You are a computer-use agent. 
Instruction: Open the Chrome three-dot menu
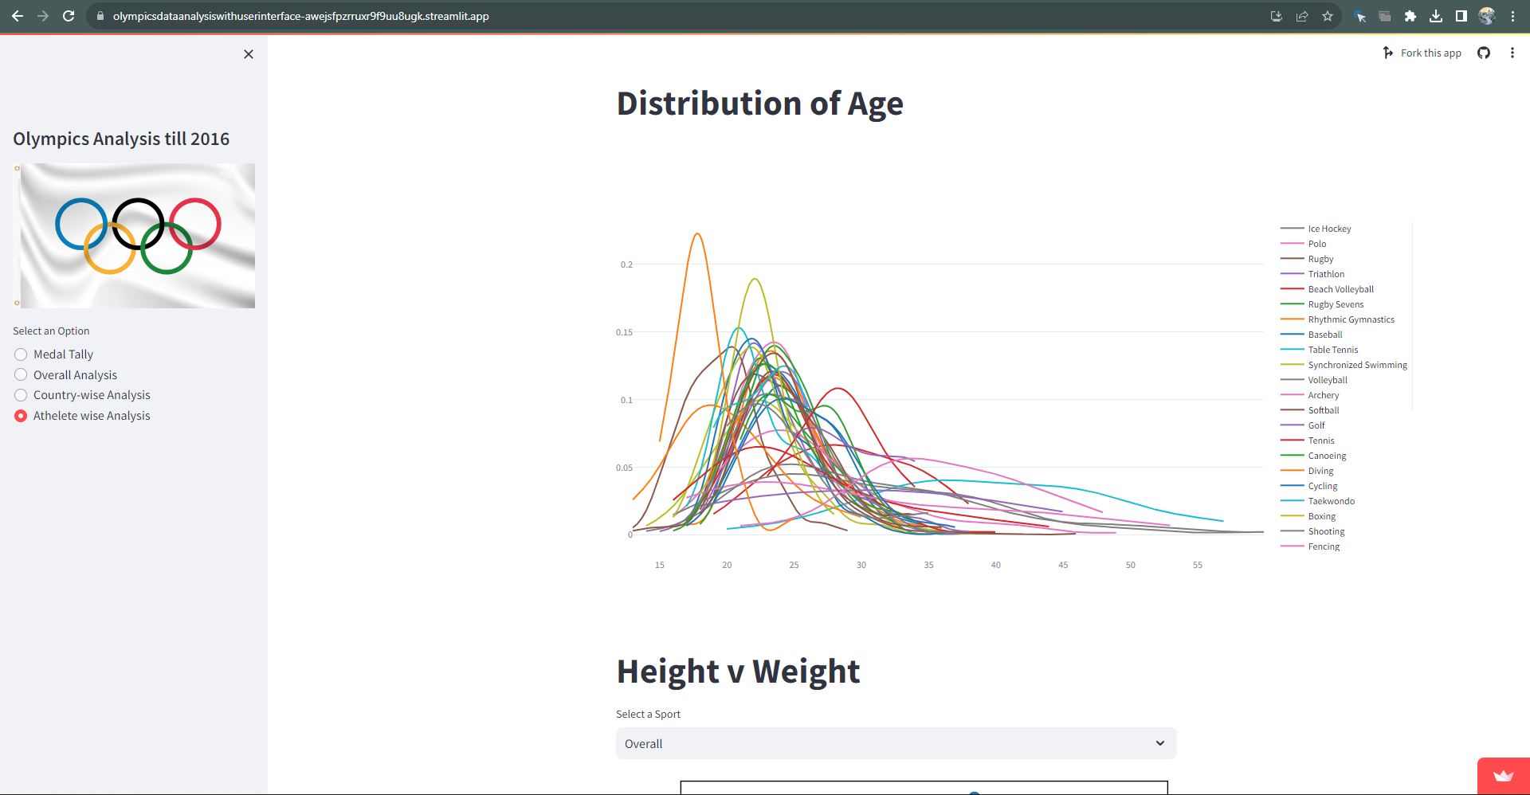point(1512,16)
